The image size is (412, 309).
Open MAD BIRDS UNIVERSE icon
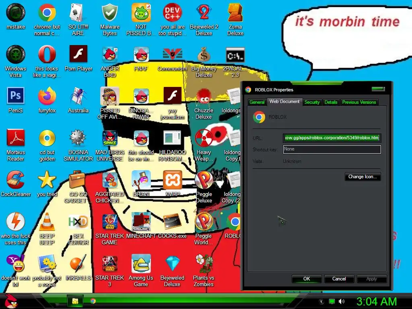click(x=109, y=138)
